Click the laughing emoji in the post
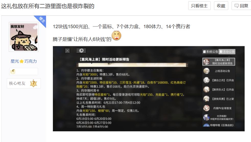The image size is (251, 142). [x=116, y=36]
